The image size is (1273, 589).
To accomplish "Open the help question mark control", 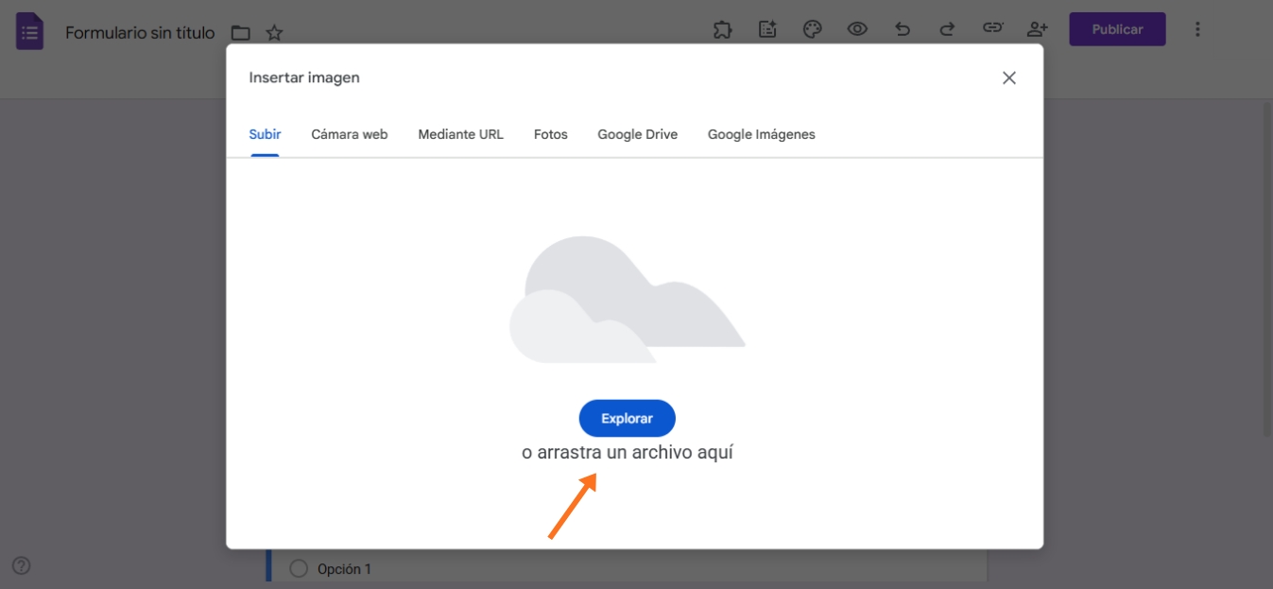I will pos(21,565).
